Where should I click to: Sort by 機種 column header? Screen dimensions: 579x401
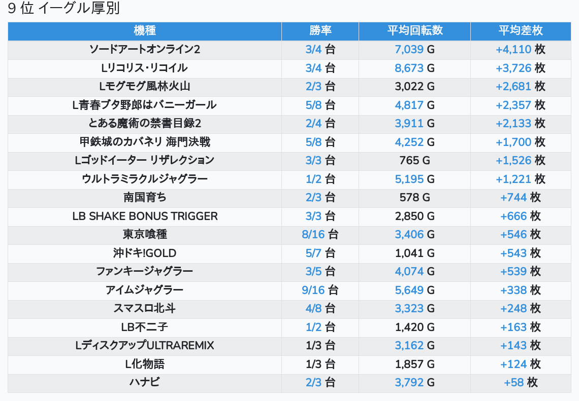pos(145,30)
